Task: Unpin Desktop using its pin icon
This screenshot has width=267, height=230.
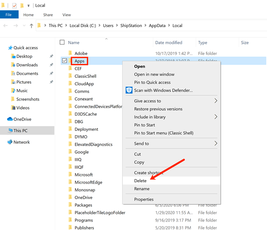Action: (51, 56)
